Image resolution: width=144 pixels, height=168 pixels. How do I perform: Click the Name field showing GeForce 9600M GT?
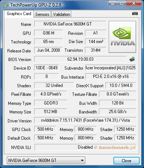point(70,24)
